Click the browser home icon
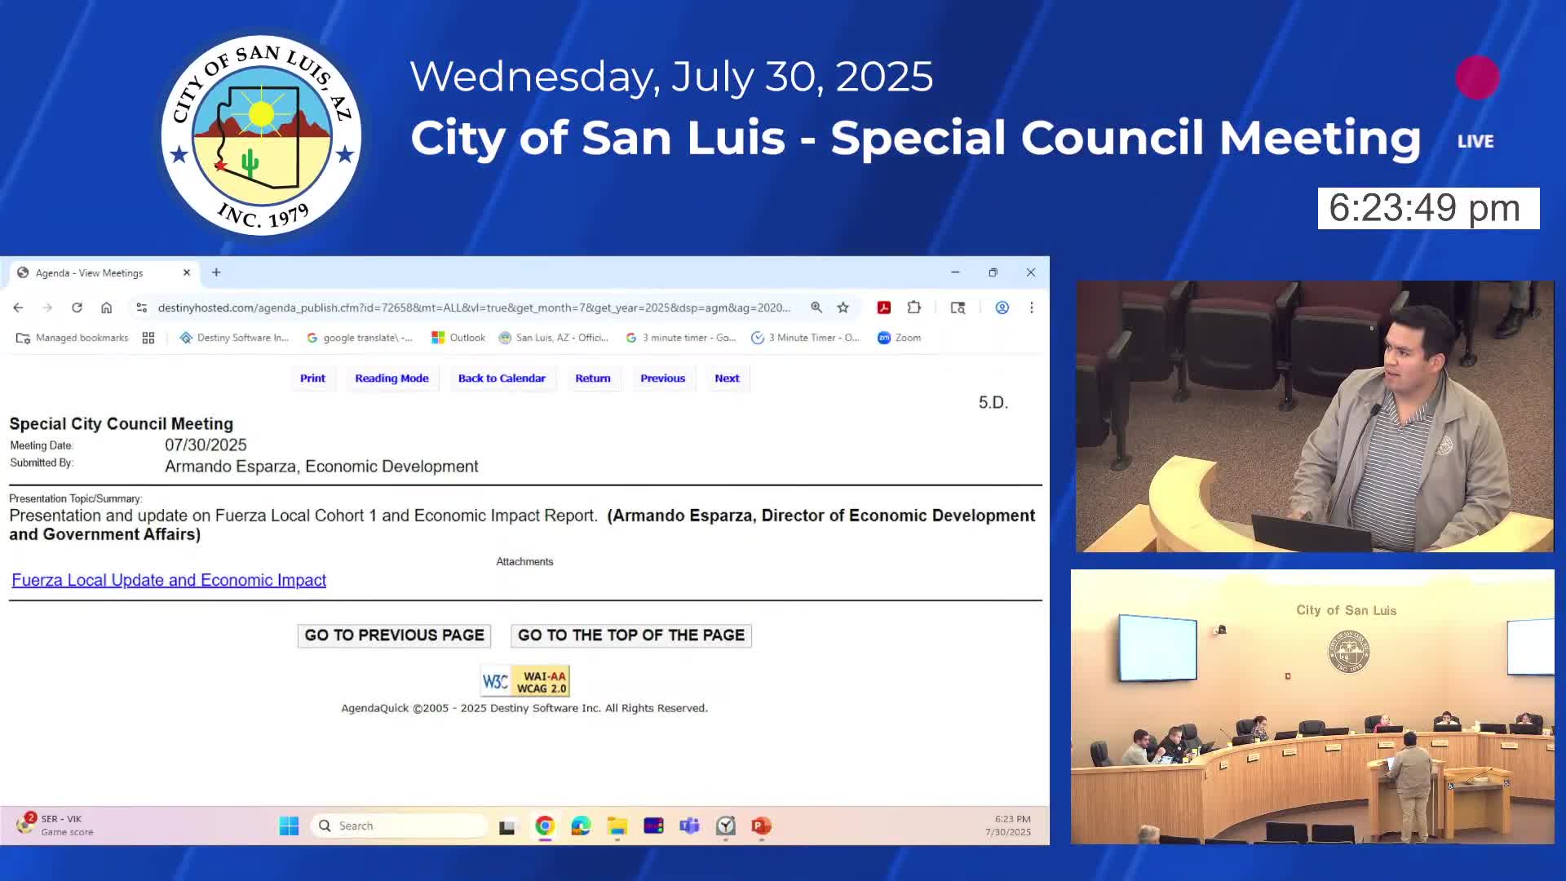The image size is (1566, 881). 106,308
